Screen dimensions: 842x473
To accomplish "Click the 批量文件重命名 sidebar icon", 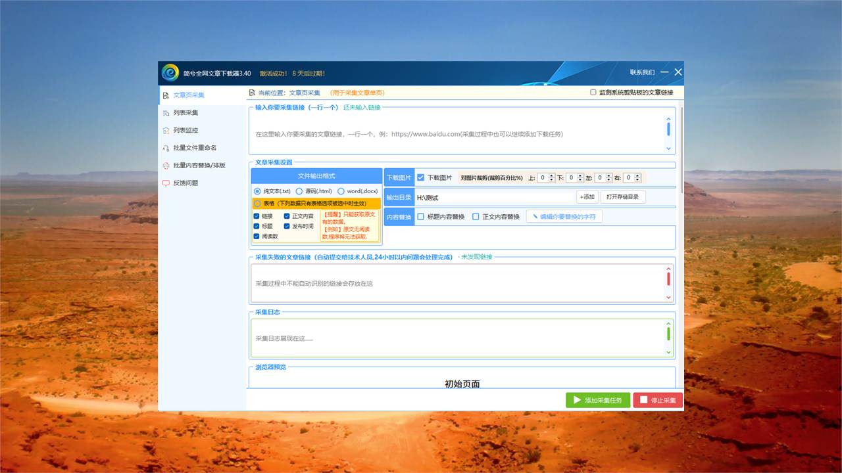I will click(x=166, y=148).
